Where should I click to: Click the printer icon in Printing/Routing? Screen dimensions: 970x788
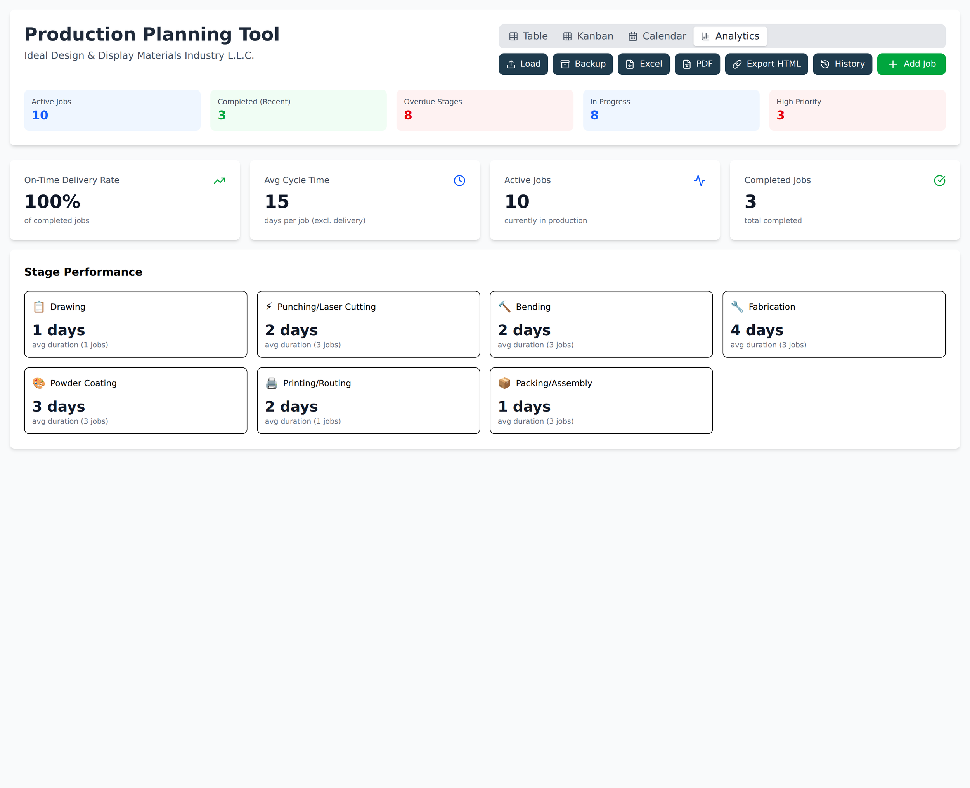tap(272, 383)
